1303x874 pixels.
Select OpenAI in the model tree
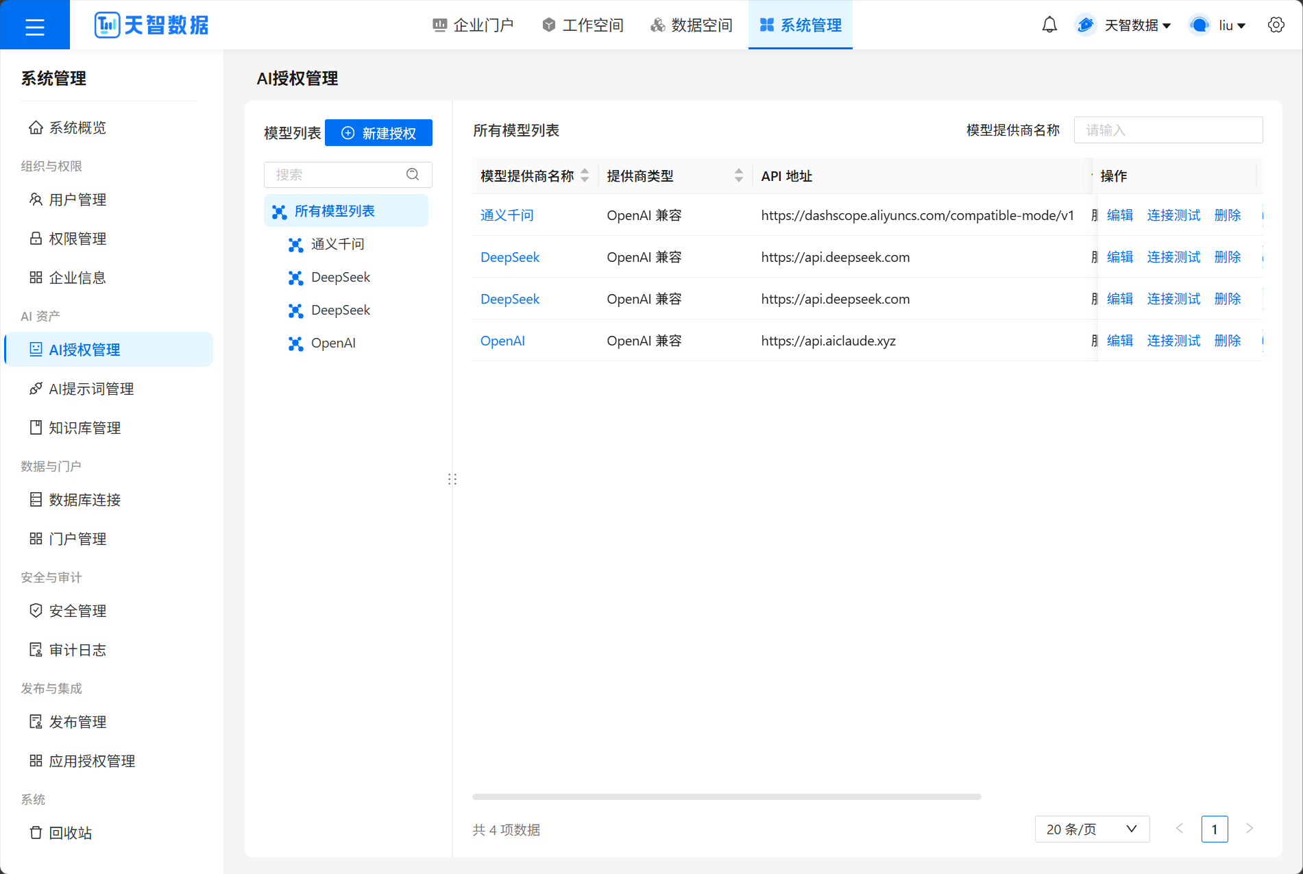333,343
